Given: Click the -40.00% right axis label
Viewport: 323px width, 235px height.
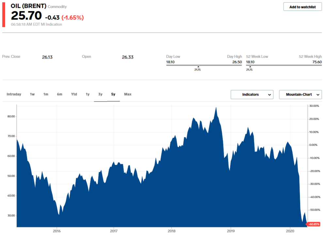Looking at the screenshot, I should tap(315, 197).
